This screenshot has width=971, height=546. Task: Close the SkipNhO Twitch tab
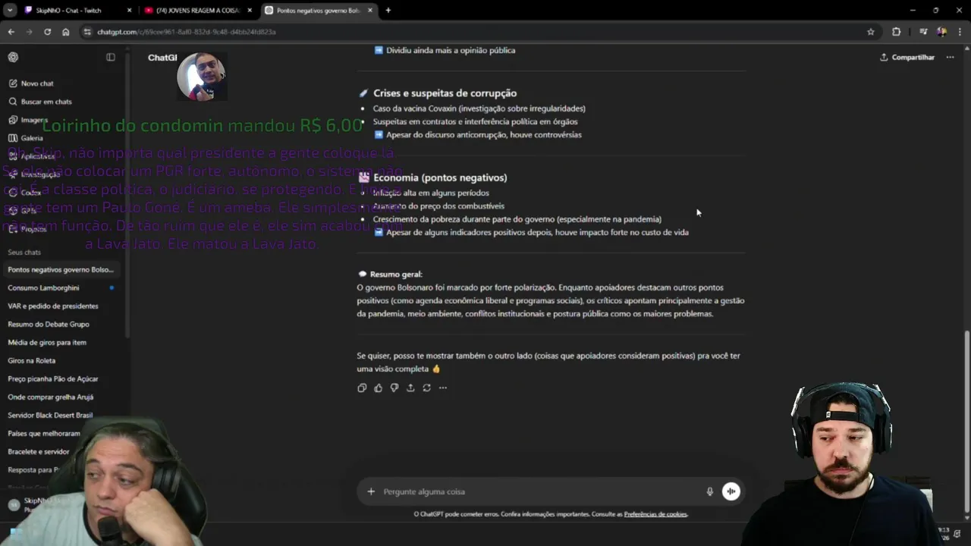coord(129,11)
